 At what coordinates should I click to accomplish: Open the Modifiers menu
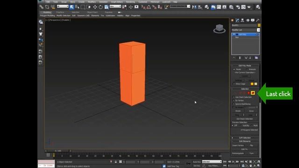92,2
